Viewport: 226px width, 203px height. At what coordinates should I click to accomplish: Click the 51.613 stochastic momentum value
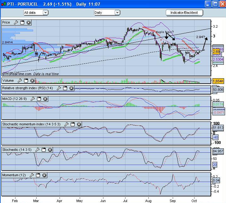218,128
